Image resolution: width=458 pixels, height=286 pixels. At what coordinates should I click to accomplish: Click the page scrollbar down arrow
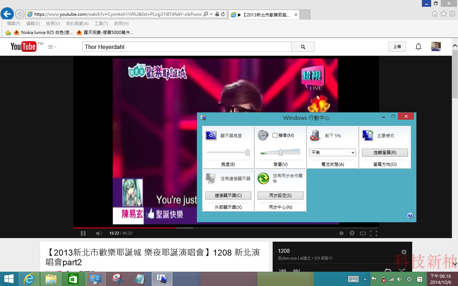pyautogui.click(x=455, y=264)
